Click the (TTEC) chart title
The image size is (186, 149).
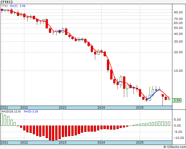(x=6, y=2)
